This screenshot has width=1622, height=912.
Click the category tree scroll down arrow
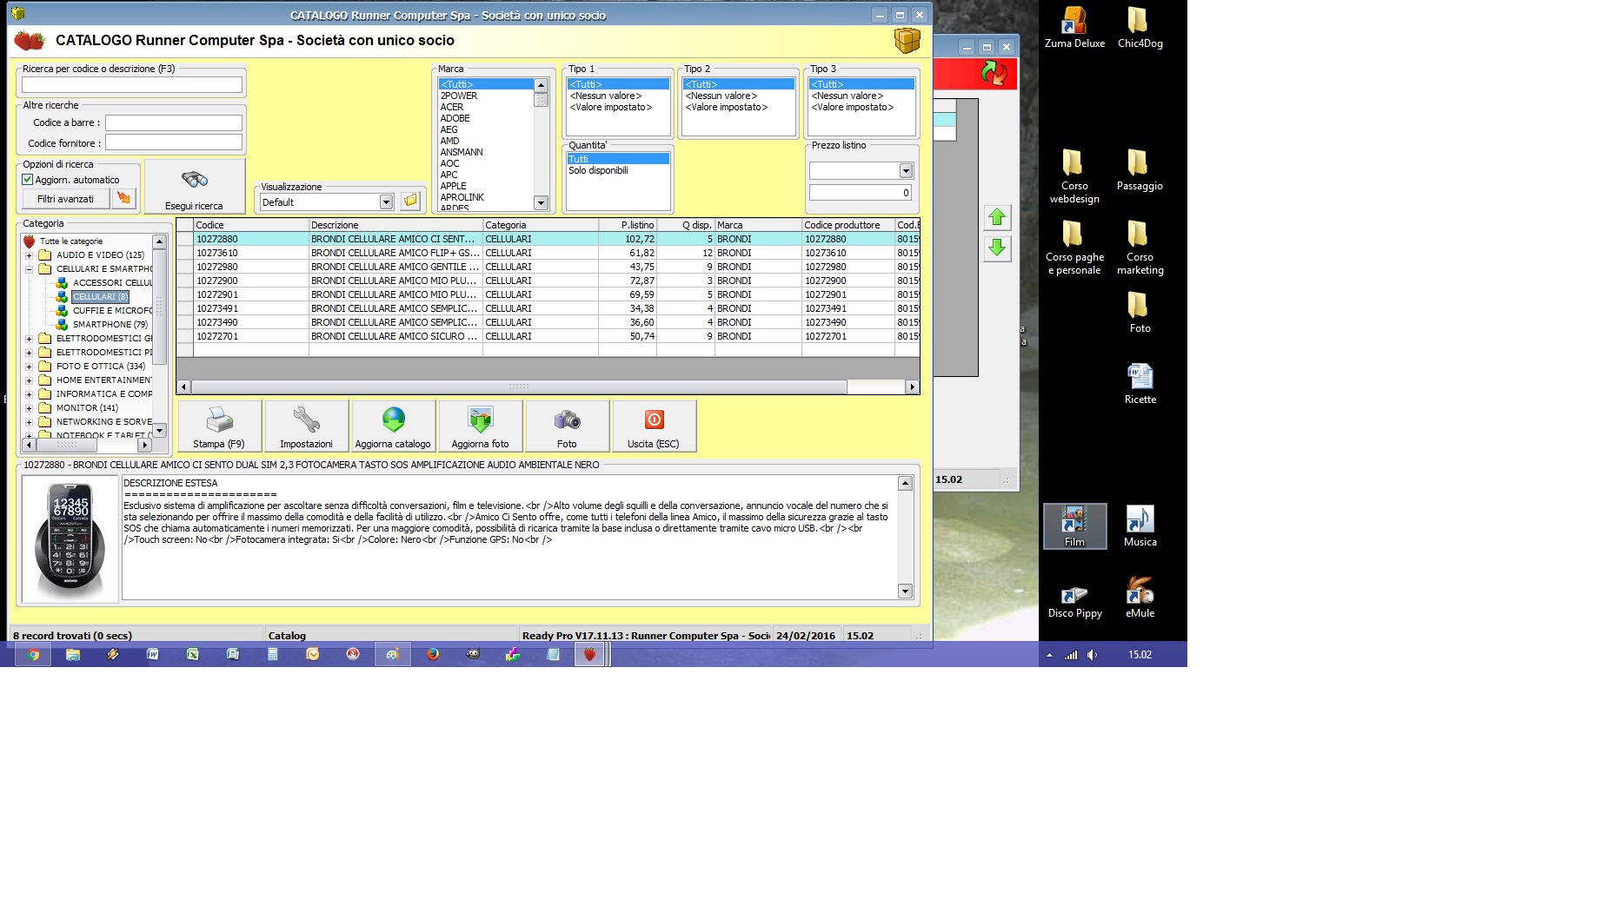[159, 431]
